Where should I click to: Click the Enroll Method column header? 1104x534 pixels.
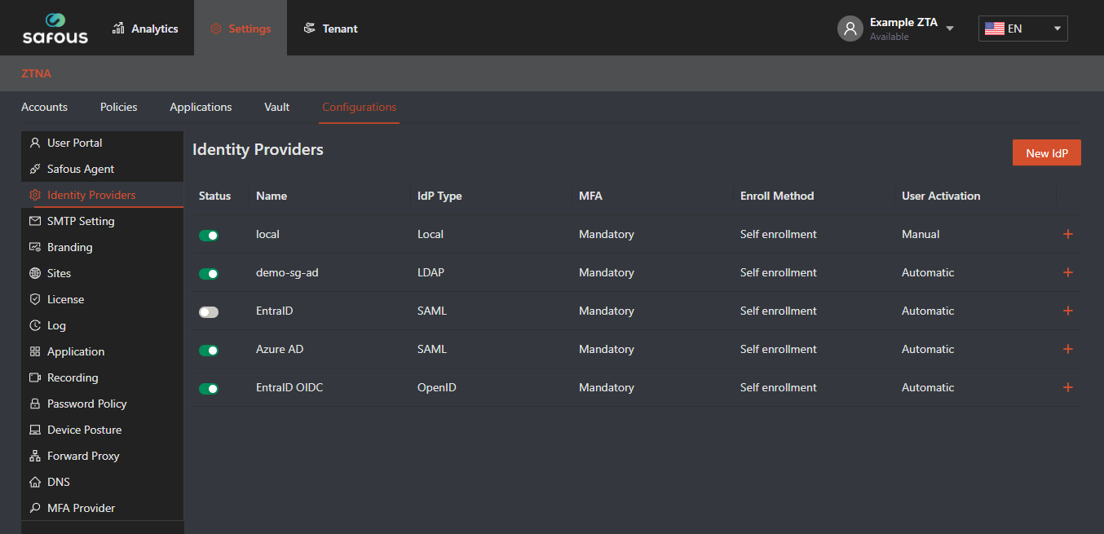pyautogui.click(x=777, y=196)
